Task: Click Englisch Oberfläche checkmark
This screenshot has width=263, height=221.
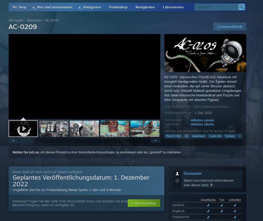Action: 208,211
